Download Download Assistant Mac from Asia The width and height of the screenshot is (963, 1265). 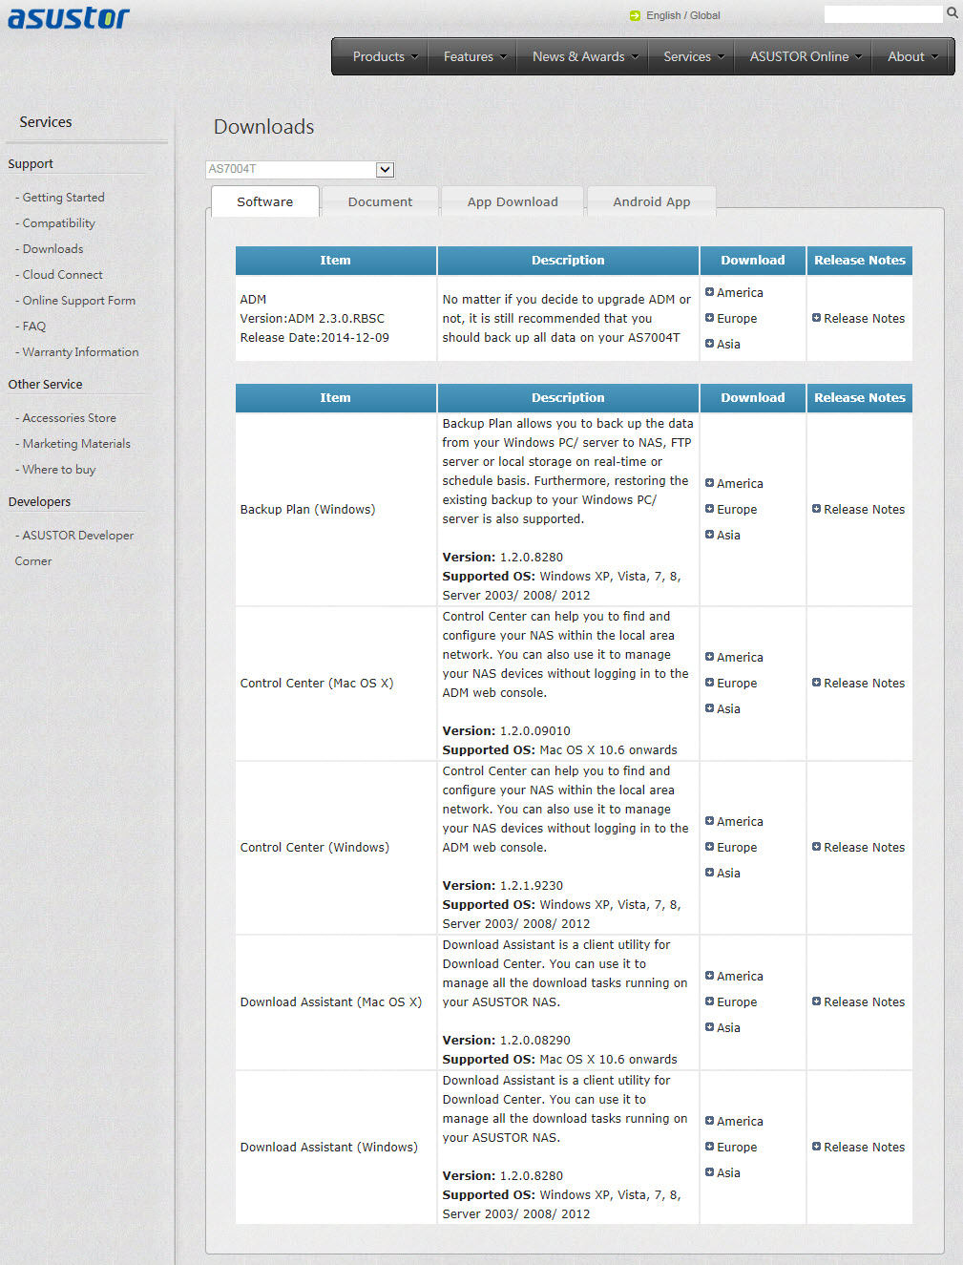(728, 1027)
